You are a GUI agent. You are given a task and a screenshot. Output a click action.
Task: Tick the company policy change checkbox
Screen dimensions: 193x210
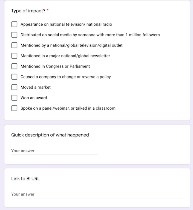click(14, 77)
